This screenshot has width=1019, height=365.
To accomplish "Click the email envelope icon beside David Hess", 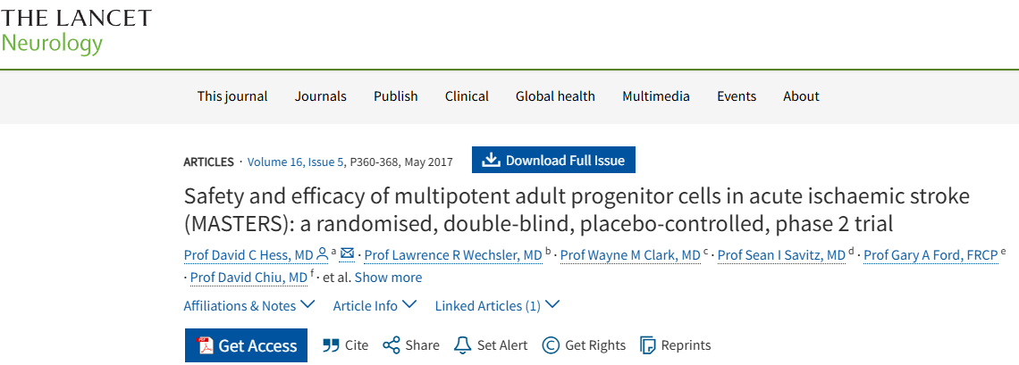I will (x=348, y=254).
